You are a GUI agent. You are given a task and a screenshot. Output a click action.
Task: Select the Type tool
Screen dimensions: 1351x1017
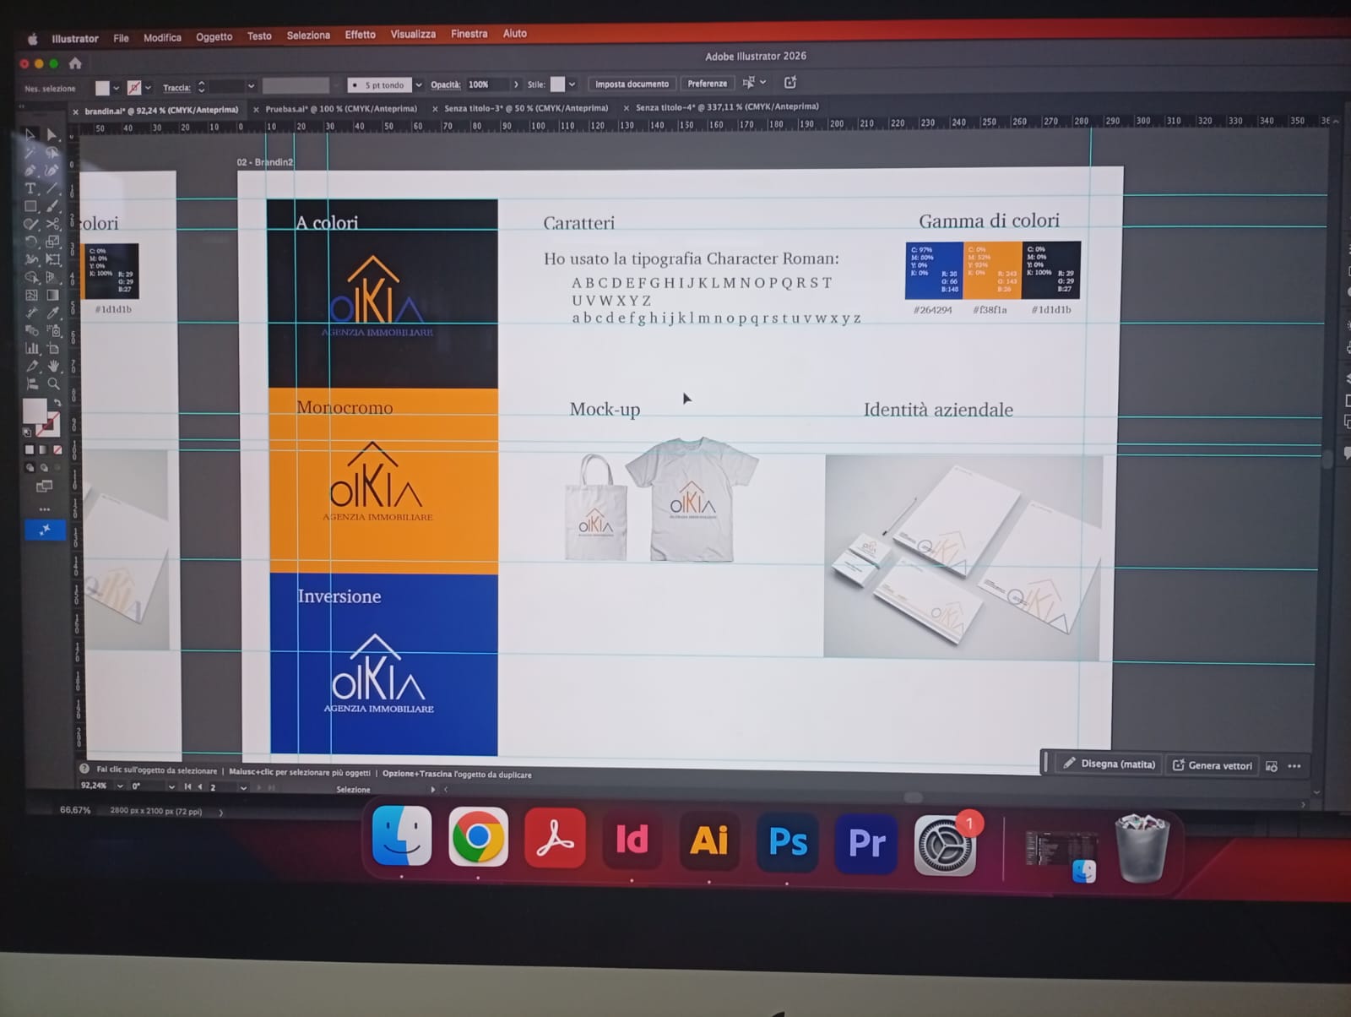[x=30, y=188]
